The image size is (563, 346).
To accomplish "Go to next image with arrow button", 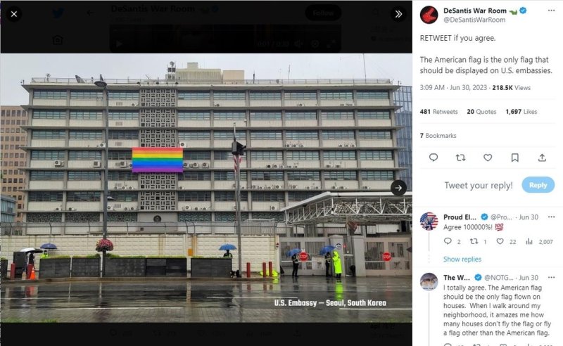I will [398, 188].
